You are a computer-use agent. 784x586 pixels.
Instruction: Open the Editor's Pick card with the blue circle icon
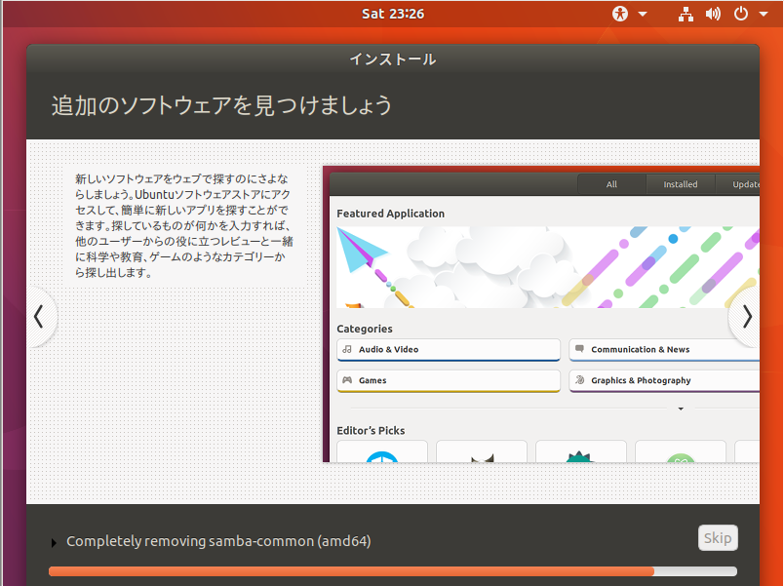382,451
